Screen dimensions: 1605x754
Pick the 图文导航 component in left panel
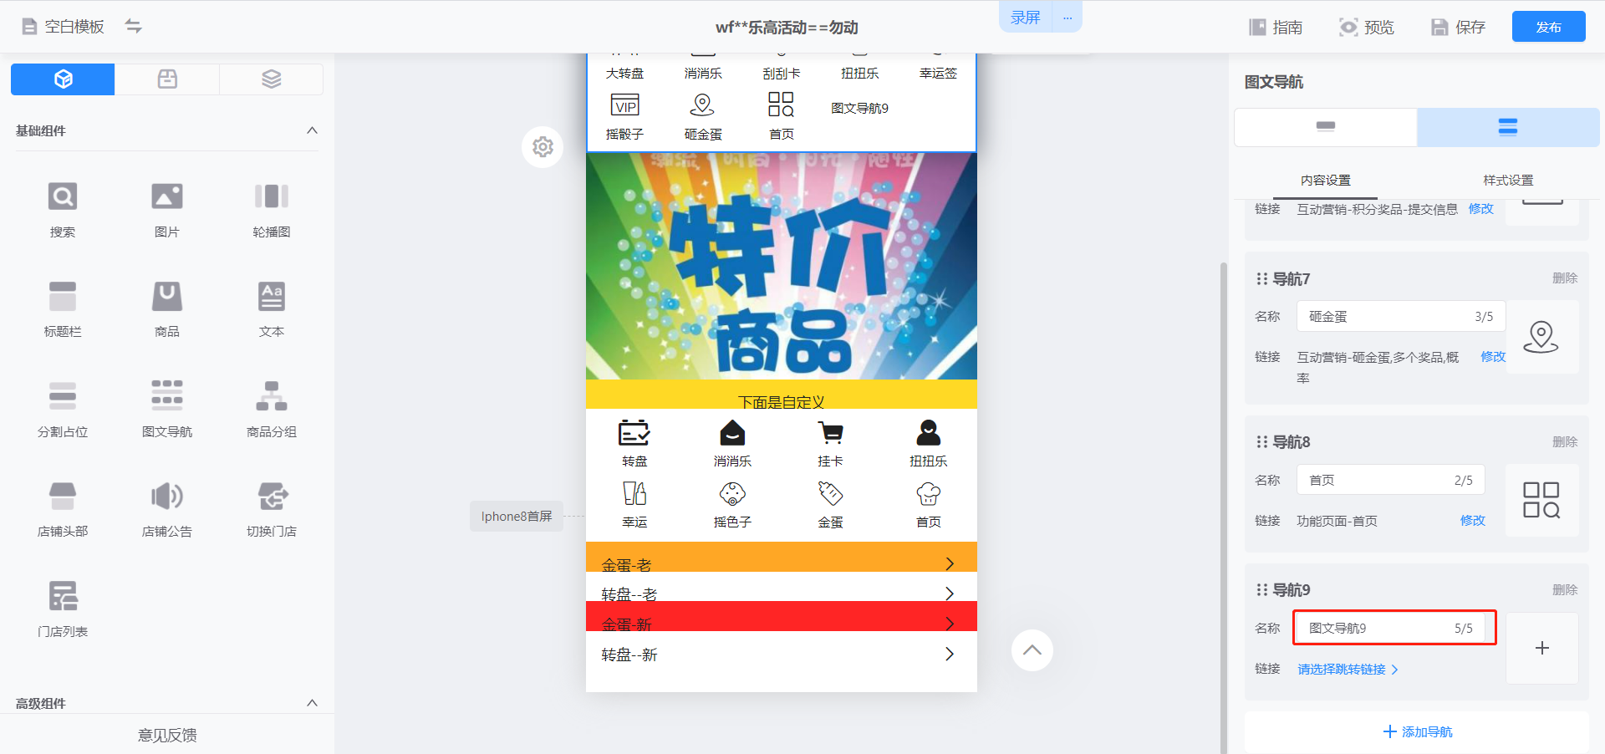point(167,396)
